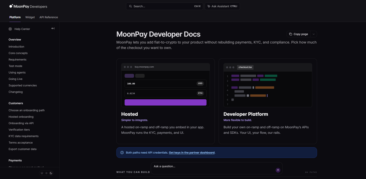
Task: Open the Widget tab
Action: [30, 17]
